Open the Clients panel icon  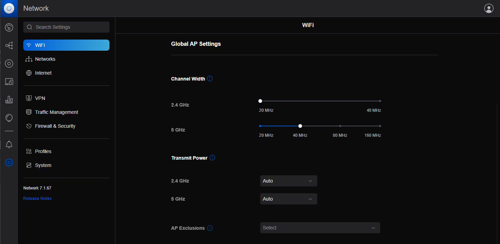click(9, 82)
